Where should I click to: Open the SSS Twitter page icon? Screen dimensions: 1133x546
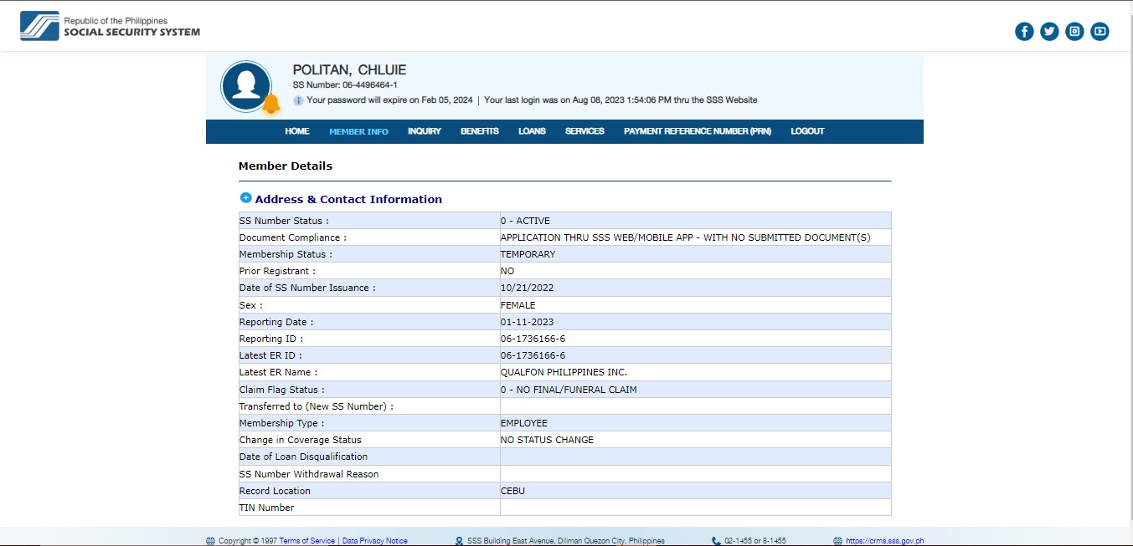tap(1049, 32)
